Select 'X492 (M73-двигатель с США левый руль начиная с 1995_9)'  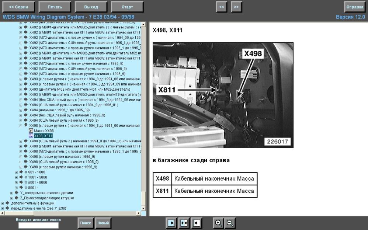pos(78,69)
